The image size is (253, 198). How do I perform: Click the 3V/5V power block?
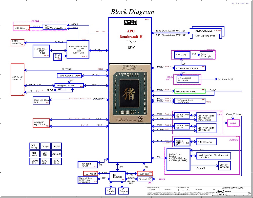click(56, 146)
